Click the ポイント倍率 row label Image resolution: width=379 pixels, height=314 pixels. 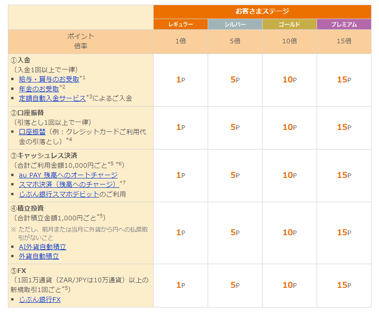point(81,41)
